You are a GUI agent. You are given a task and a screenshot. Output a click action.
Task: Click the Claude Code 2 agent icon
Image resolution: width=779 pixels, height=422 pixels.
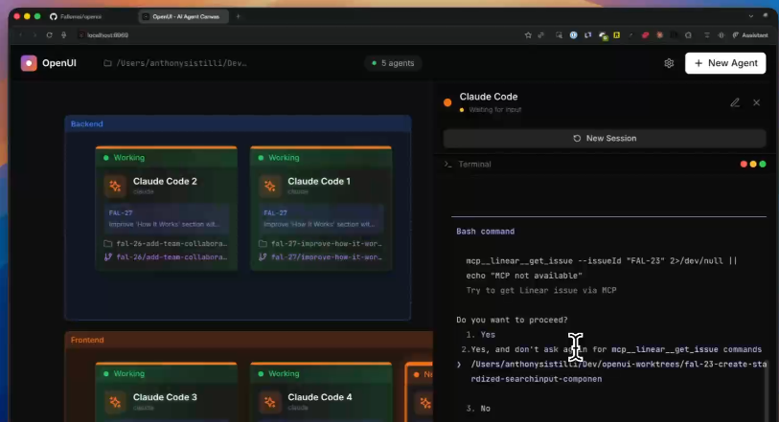115,186
